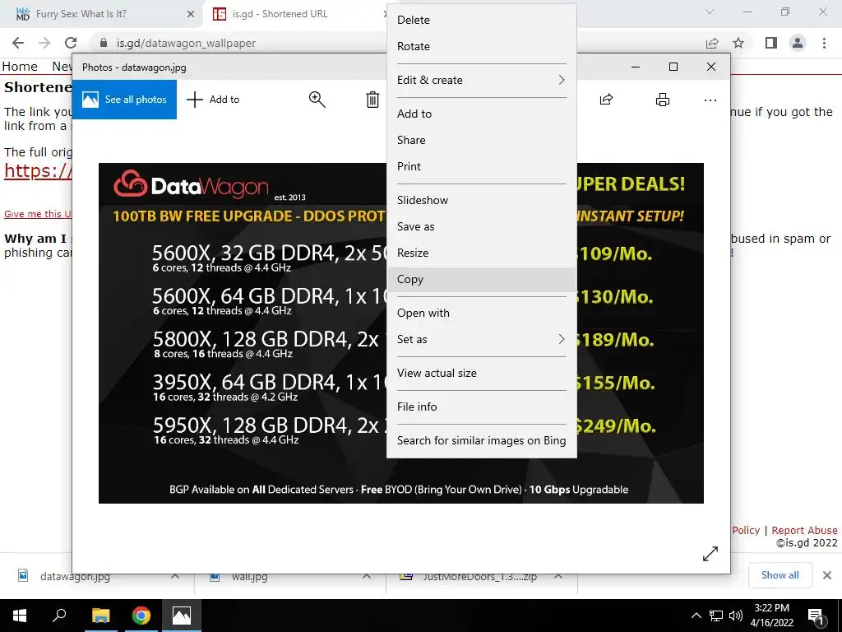The image size is (842, 632).
Task: Click the red https:// original URL link
Action: (38, 171)
